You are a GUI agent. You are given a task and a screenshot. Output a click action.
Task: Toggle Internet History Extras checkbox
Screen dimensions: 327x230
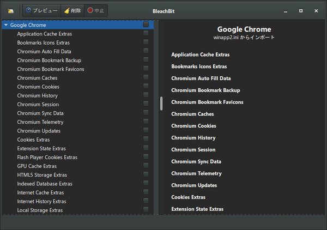click(146, 201)
